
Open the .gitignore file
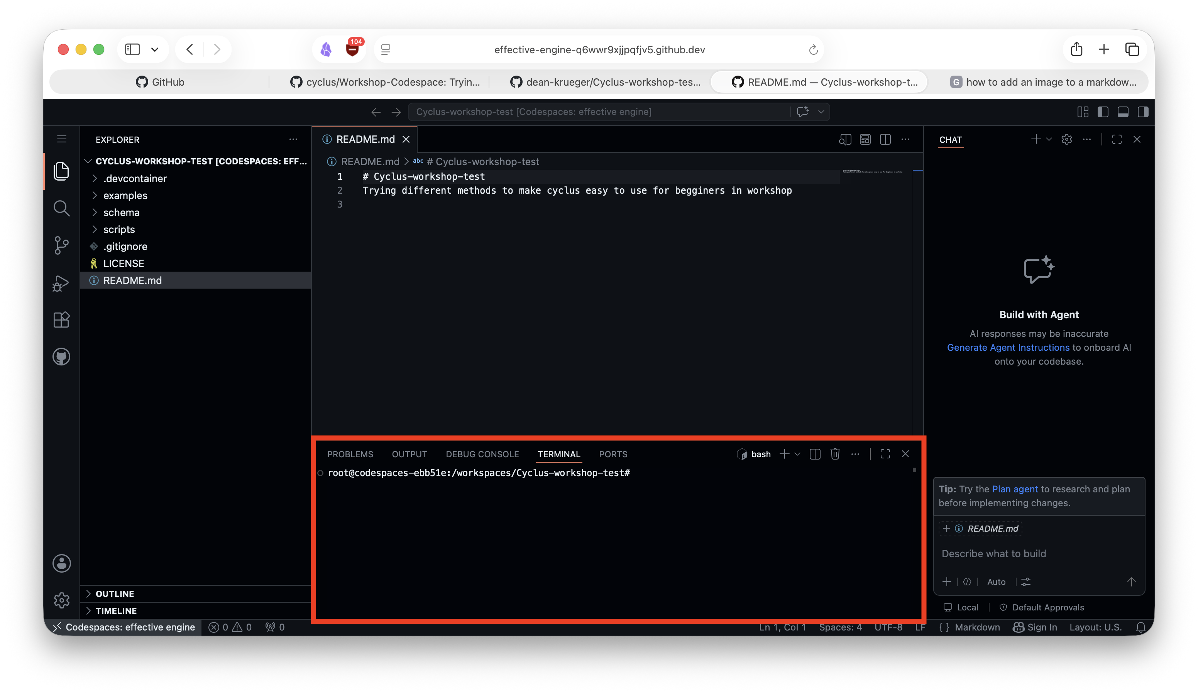click(x=196, y=246)
